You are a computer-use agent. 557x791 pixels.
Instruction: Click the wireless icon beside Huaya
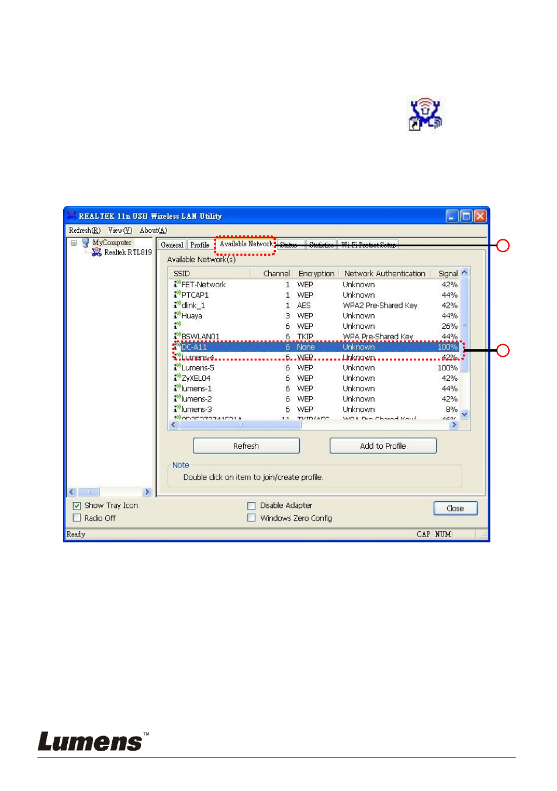[177, 315]
